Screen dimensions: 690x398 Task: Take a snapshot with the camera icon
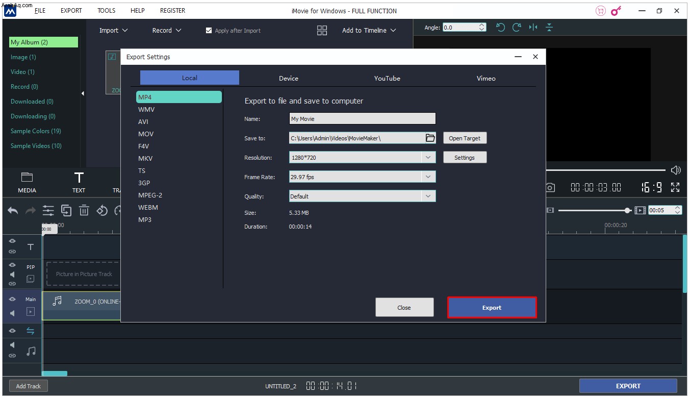pyautogui.click(x=550, y=188)
